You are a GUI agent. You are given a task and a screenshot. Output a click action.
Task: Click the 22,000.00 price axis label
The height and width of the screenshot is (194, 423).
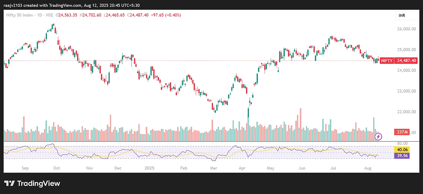coord(406,112)
